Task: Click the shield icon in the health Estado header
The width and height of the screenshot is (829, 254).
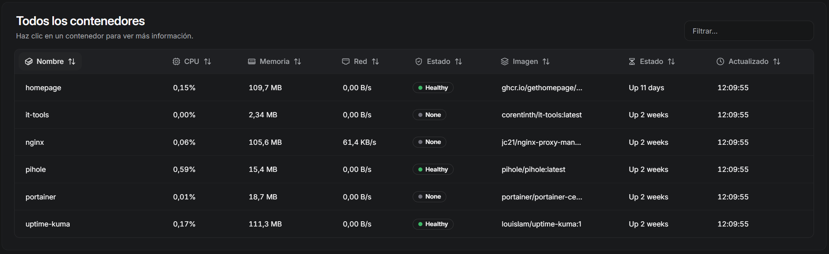Action: [419, 61]
